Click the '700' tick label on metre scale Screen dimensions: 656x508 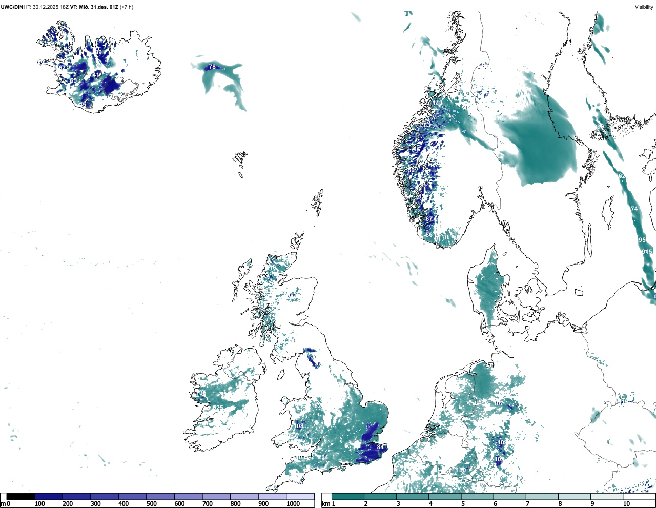click(208, 504)
